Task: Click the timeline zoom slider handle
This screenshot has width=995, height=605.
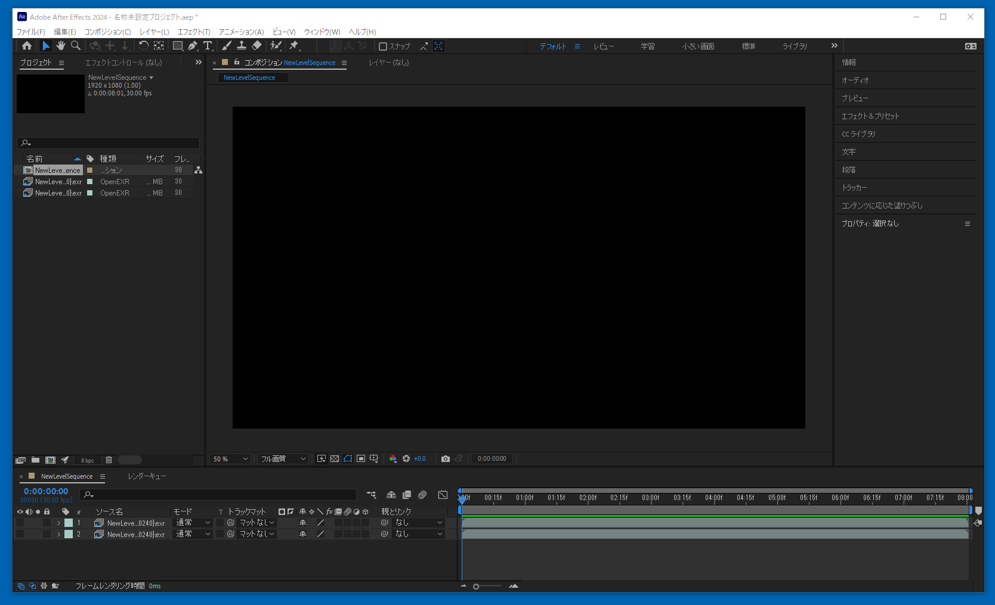Action: 476,587
